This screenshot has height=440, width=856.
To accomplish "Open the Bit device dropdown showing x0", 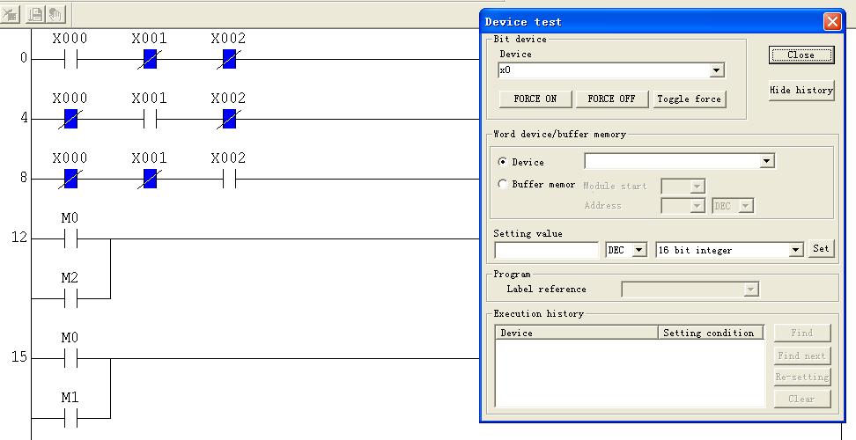I will point(717,70).
